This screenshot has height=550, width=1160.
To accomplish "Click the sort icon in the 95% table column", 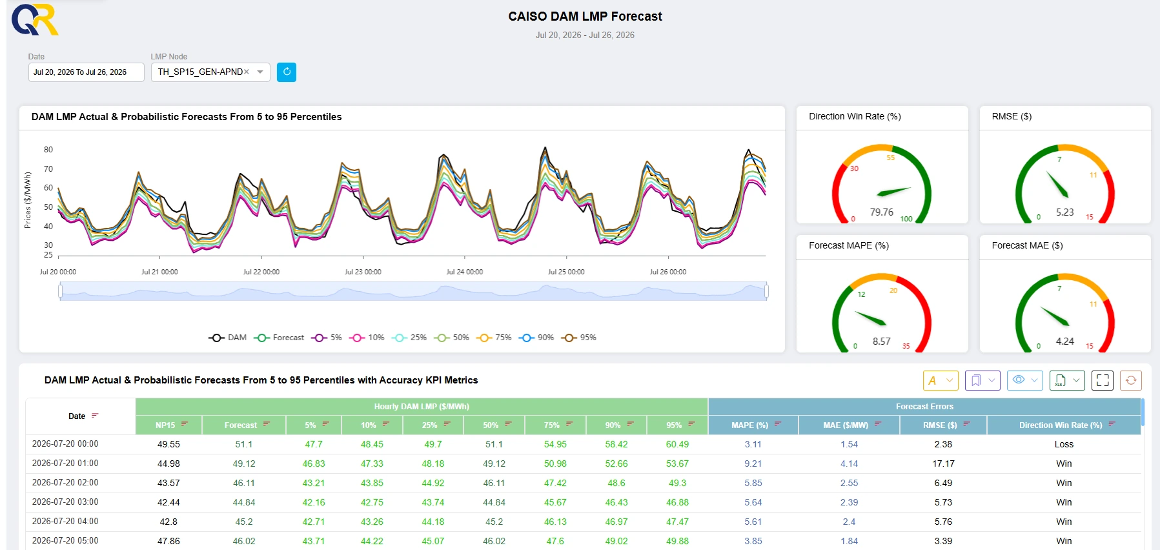I will coord(692,425).
